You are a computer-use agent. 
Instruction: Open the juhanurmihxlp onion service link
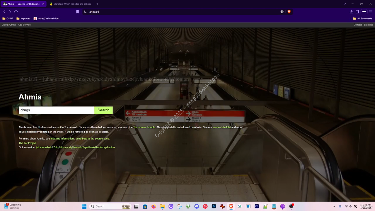(x=75, y=147)
